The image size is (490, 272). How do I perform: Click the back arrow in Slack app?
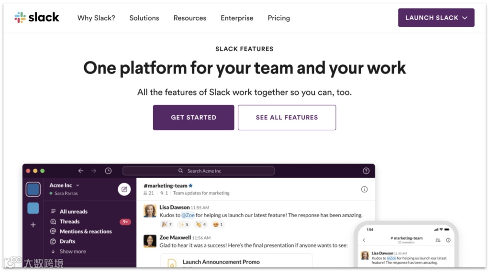(80, 171)
